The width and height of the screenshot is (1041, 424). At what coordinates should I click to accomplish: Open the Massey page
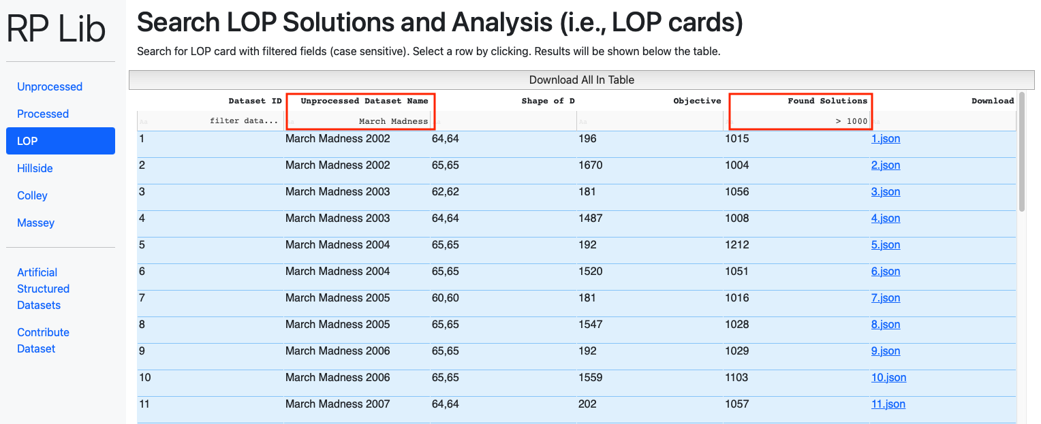(x=35, y=223)
